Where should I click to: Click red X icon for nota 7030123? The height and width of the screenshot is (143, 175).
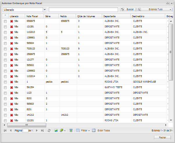(x=12, y=49)
